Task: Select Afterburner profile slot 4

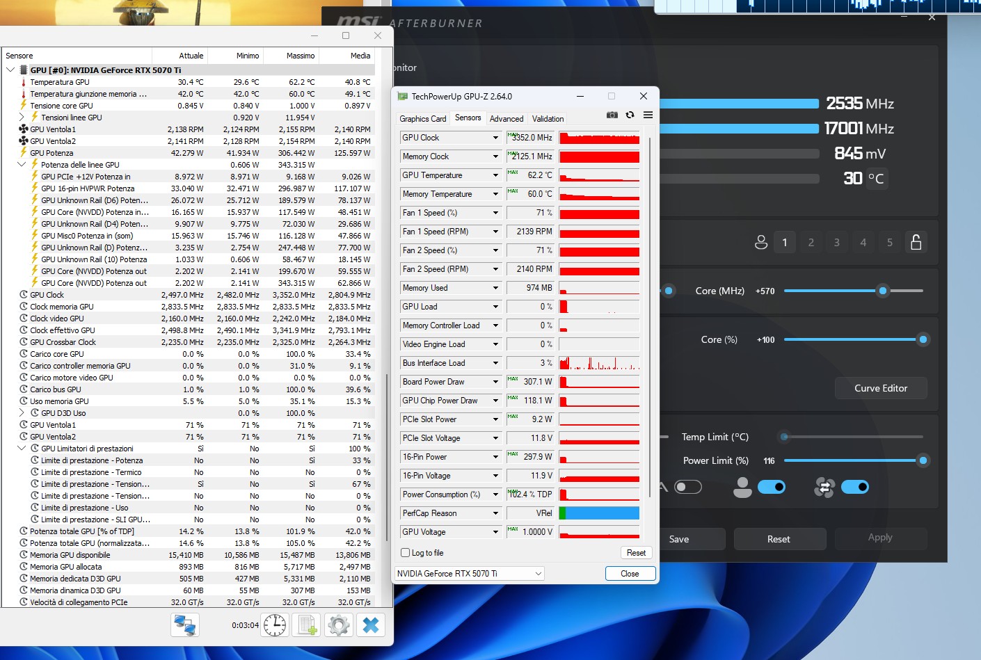Action: [863, 242]
